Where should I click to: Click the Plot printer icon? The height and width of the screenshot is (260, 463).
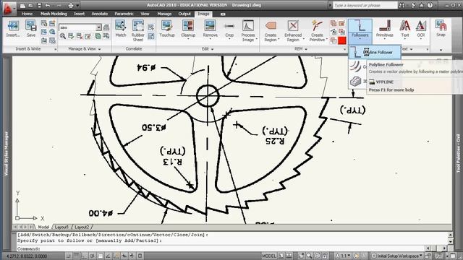(x=71, y=5)
